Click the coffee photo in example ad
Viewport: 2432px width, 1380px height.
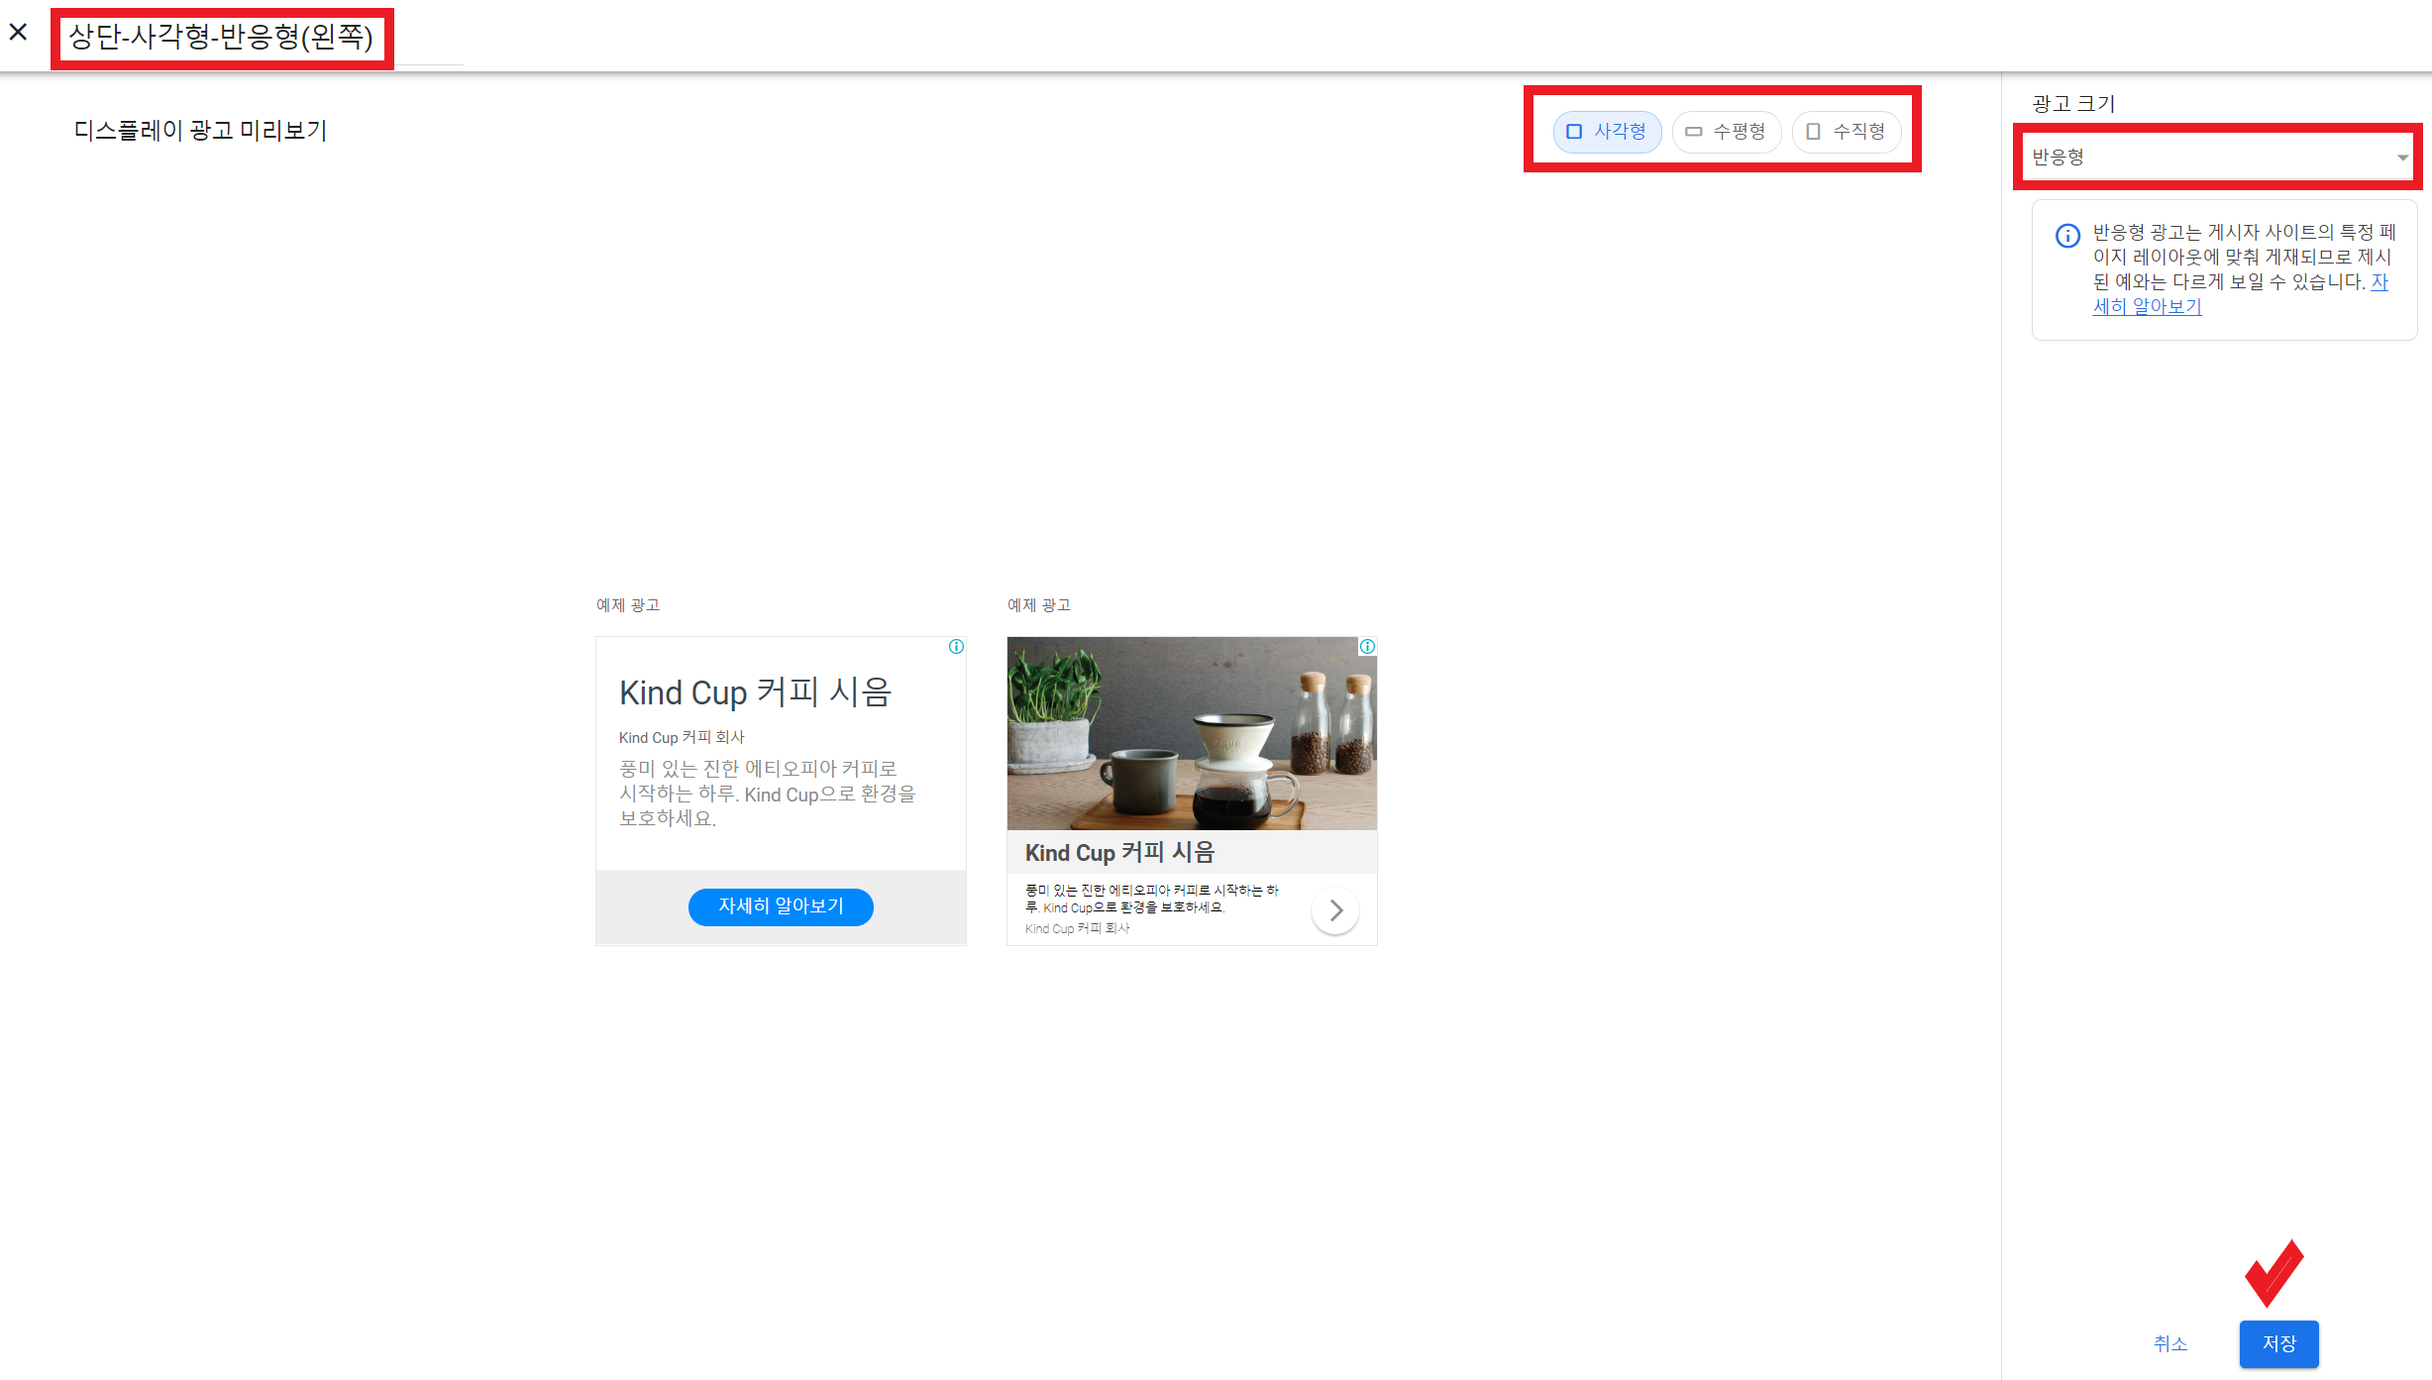[1191, 733]
